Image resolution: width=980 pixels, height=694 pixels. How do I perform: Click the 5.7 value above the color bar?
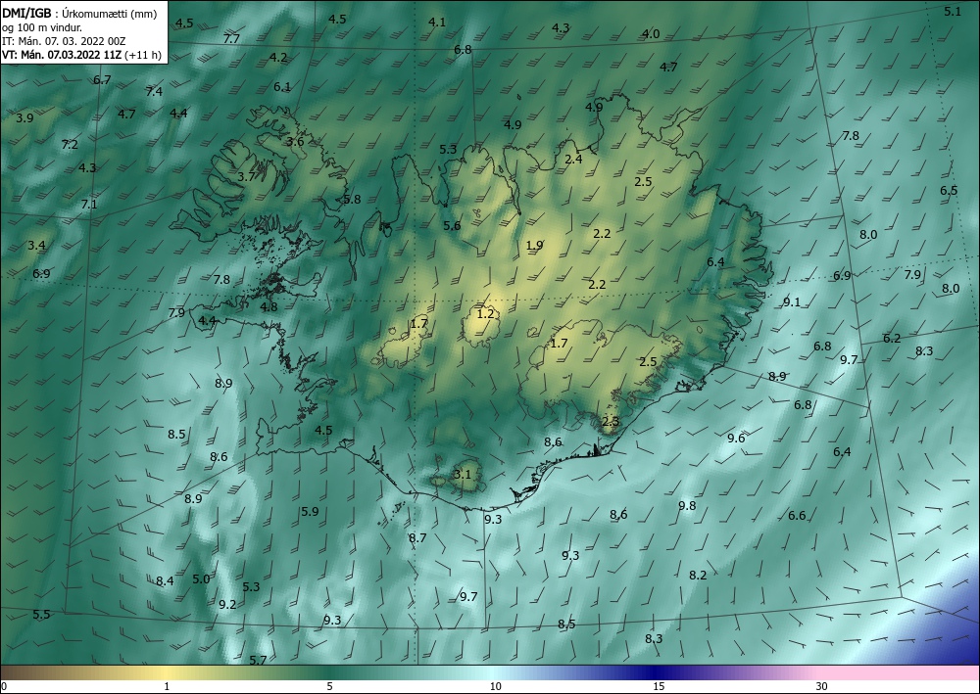[x=258, y=660]
